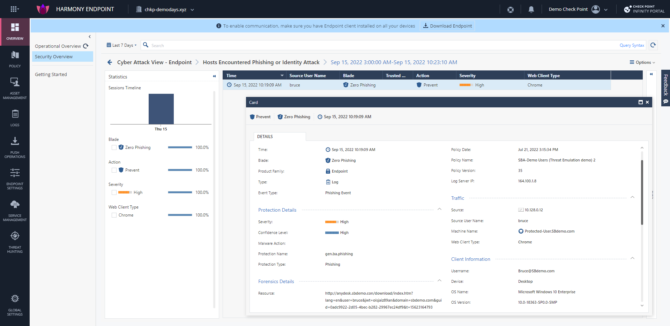This screenshot has height=326, width=670.
Task: Open the Options dropdown
Action: (642, 62)
